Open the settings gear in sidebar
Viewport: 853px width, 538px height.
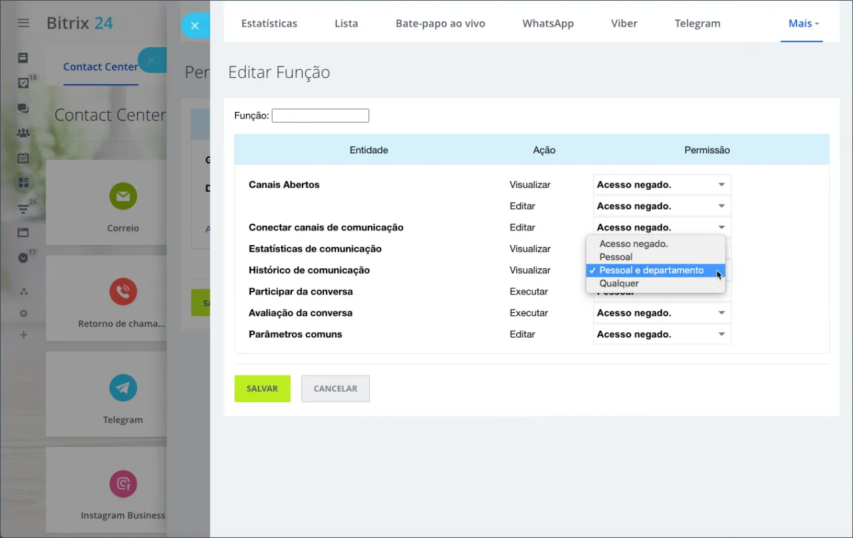point(23,313)
